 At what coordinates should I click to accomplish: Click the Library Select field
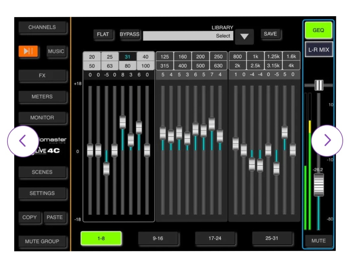tap(188, 36)
